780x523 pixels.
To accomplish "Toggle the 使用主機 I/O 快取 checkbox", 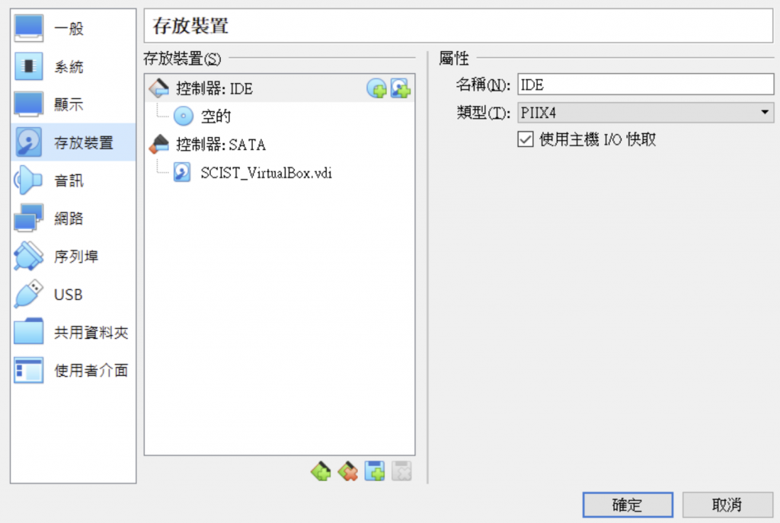I will tap(526, 139).
